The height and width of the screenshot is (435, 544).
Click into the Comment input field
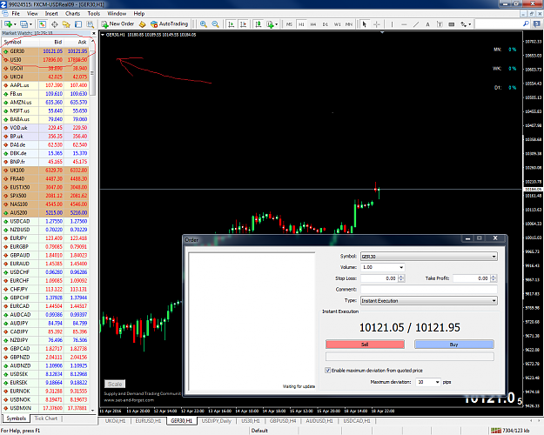[429, 290]
